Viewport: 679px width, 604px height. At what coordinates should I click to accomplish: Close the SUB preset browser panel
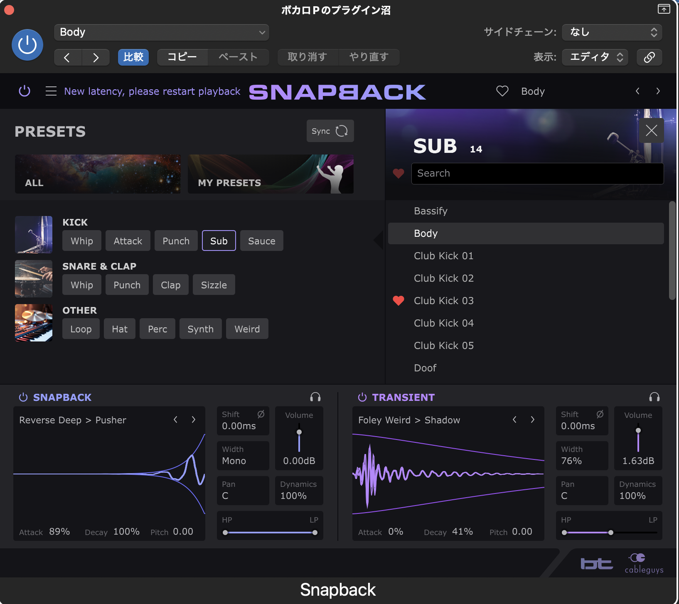[x=651, y=130]
